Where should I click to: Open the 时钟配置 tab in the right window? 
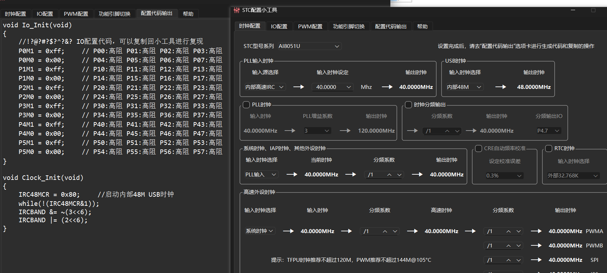coord(250,26)
